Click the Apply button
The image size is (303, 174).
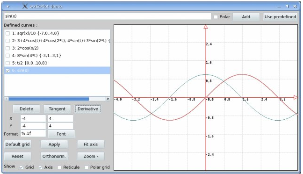coord(54,145)
